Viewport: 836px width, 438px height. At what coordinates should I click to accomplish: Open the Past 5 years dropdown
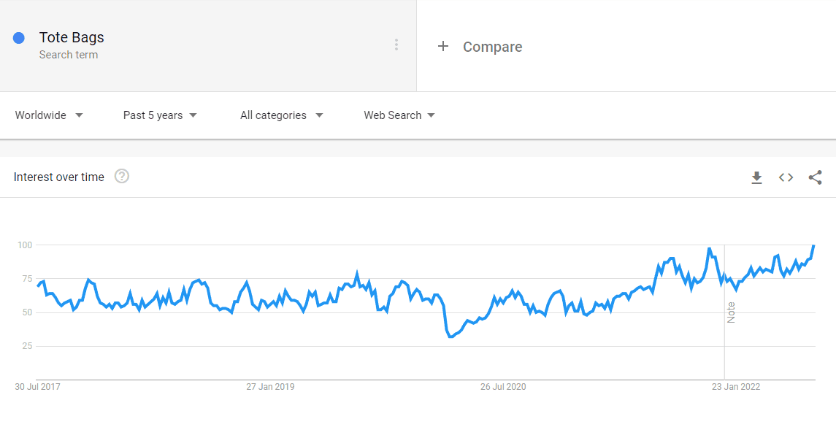(x=160, y=115)
